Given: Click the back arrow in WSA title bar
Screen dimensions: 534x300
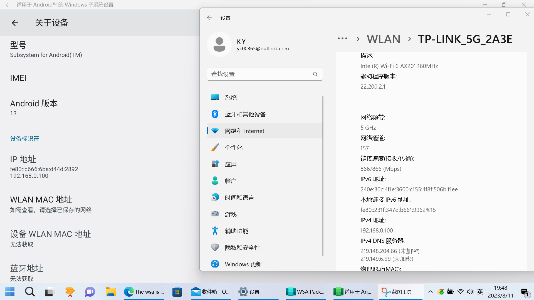Looking at the screenshot, I should pos(8,5).
